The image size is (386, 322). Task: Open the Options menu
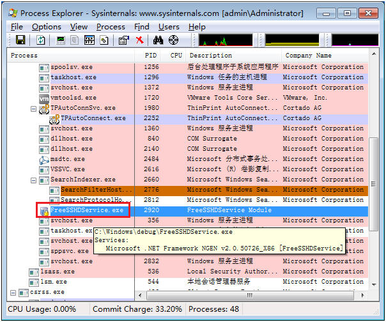[47, 27]
